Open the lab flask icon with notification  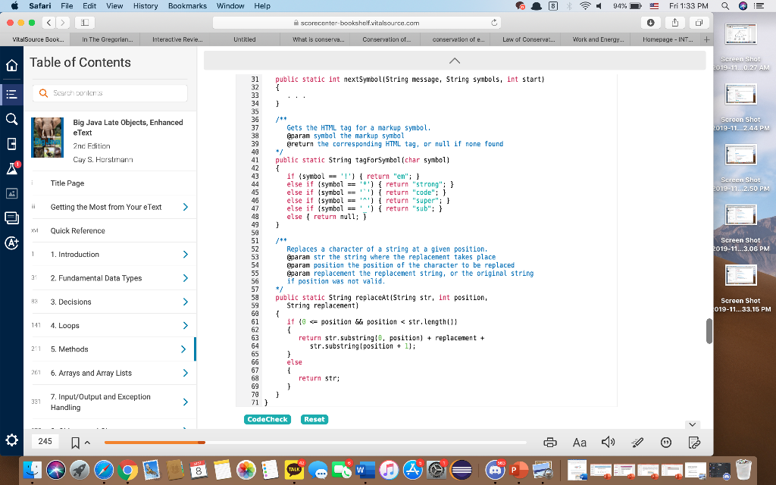(11, 168)
